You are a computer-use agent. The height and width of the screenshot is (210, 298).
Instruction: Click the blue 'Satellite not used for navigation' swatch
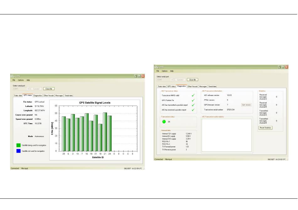click(19, 151)
